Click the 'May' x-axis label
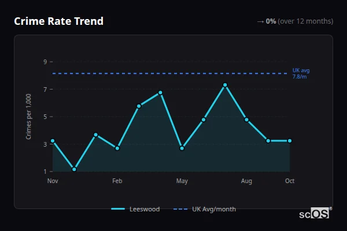This screenshot has height=231, width=347. pyautogui.click(x=182, y=181)
